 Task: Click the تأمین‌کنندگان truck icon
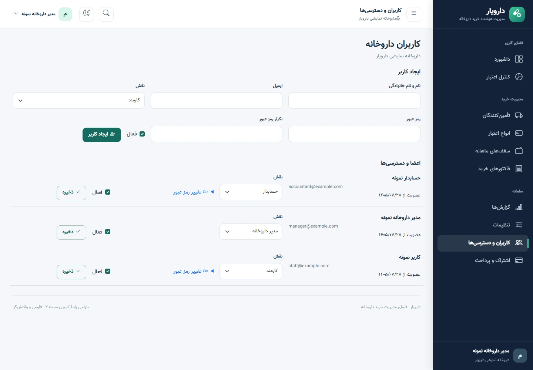519,115
